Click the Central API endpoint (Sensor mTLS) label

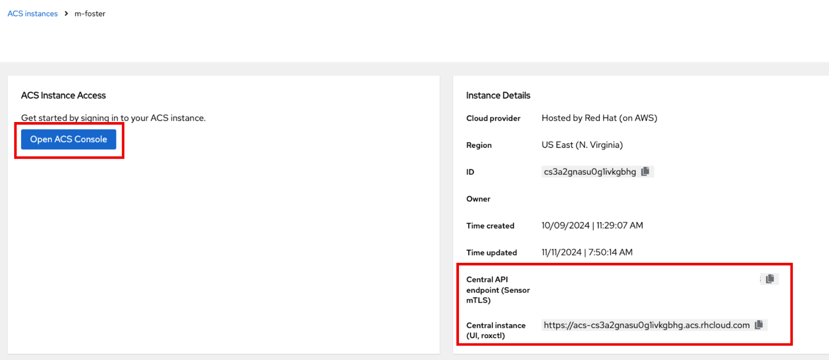click(x=498, y=290)
